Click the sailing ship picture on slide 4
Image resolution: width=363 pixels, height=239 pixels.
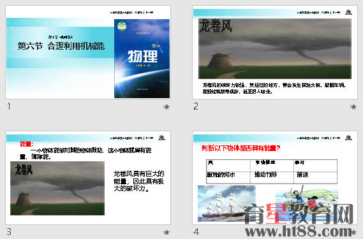[227, 203]
